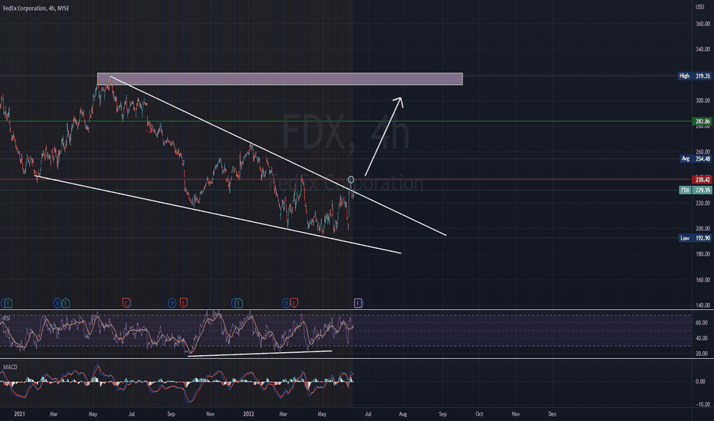This screenshot has height=421, width=714.
Task: Click the 300.00 value on the price axis
Action: [x=703, y=100]
